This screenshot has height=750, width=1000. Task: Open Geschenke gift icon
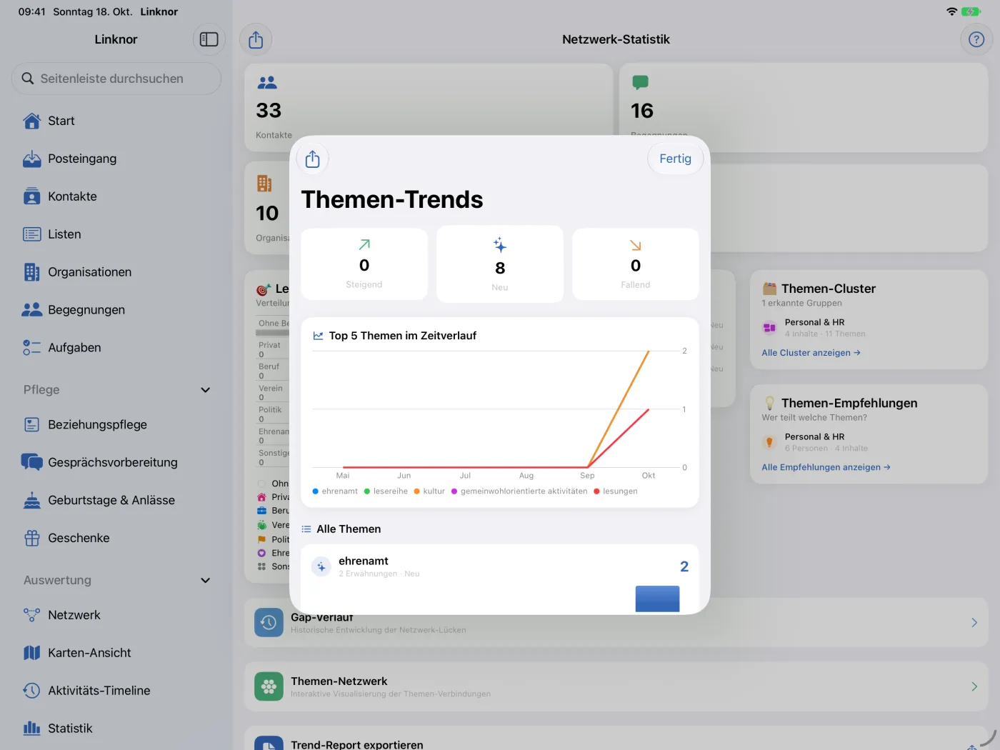click(32, 538)
